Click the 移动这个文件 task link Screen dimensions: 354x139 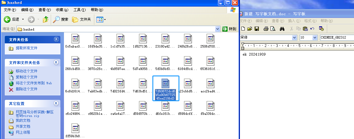26,71
